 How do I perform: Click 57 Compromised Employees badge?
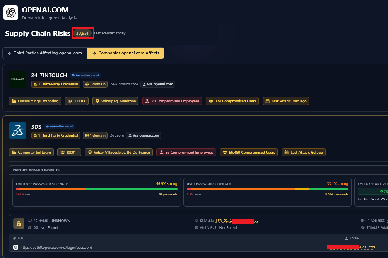click(186, 153)
